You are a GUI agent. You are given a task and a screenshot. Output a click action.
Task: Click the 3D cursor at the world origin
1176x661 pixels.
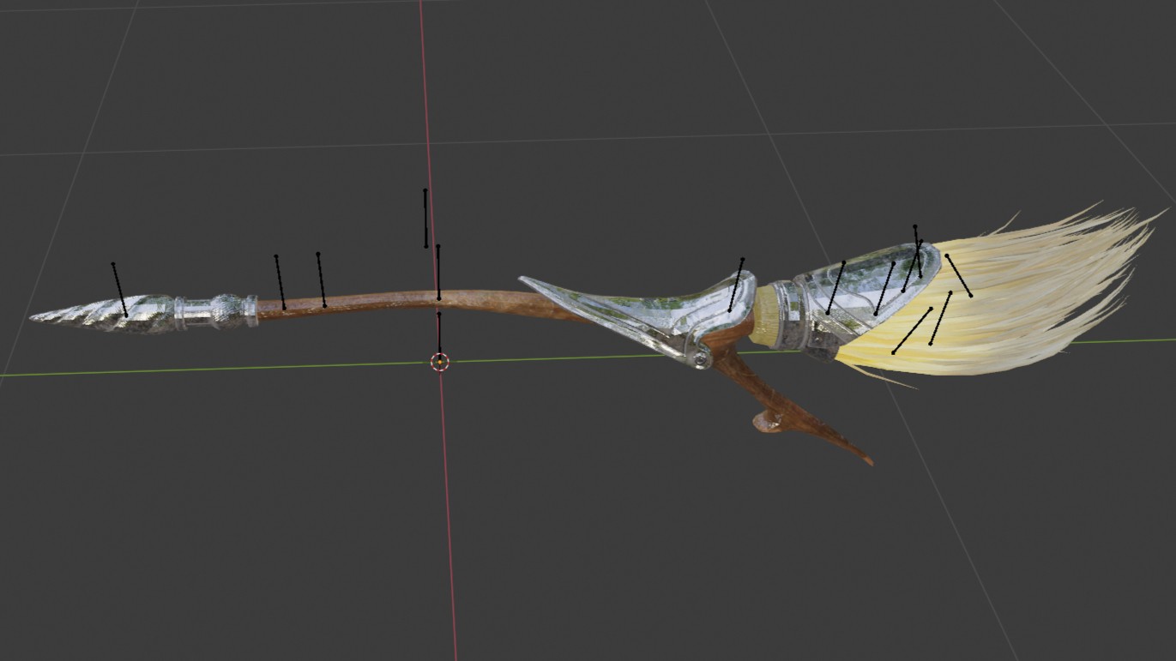click(439, 363)
